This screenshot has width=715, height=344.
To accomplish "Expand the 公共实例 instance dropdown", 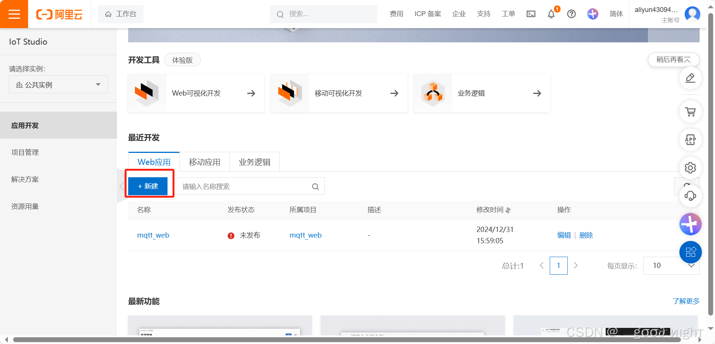I will [58, 84].
